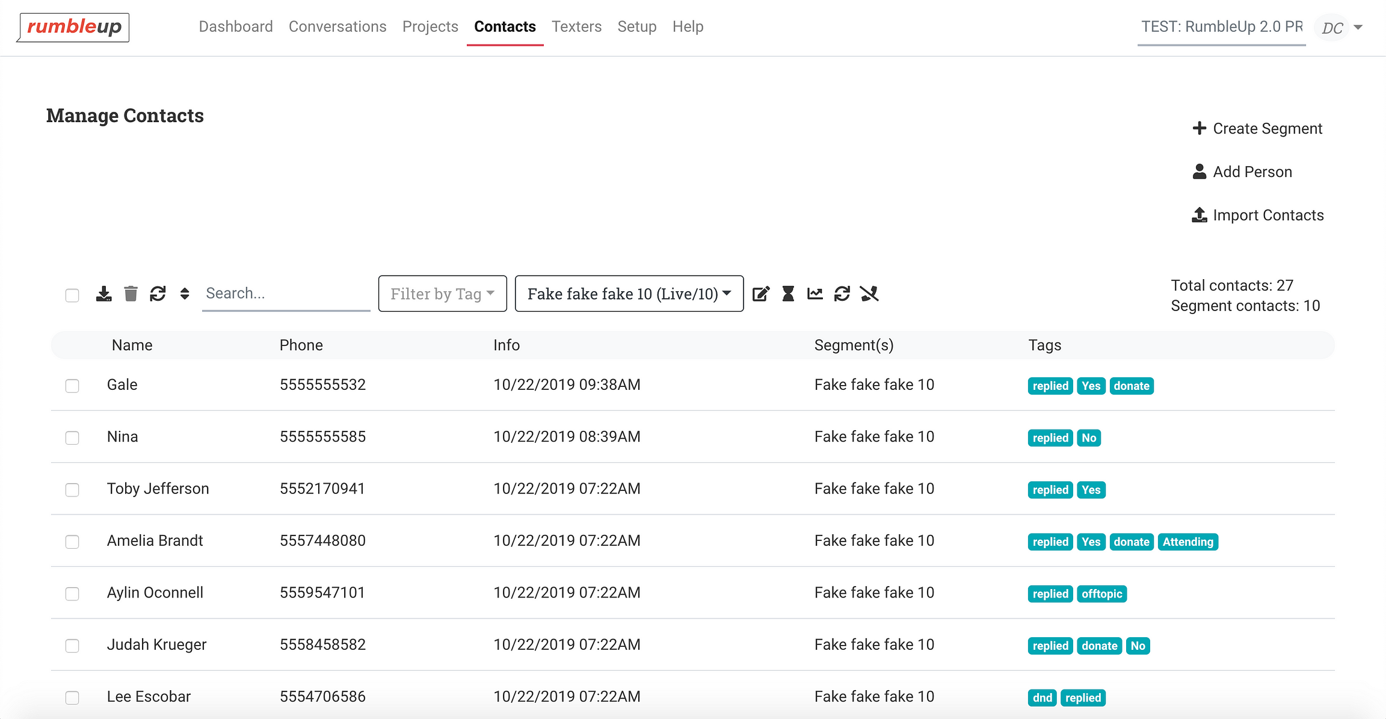
Task: Click the upload icon for Import Contacts
Action: point(1200,215)
